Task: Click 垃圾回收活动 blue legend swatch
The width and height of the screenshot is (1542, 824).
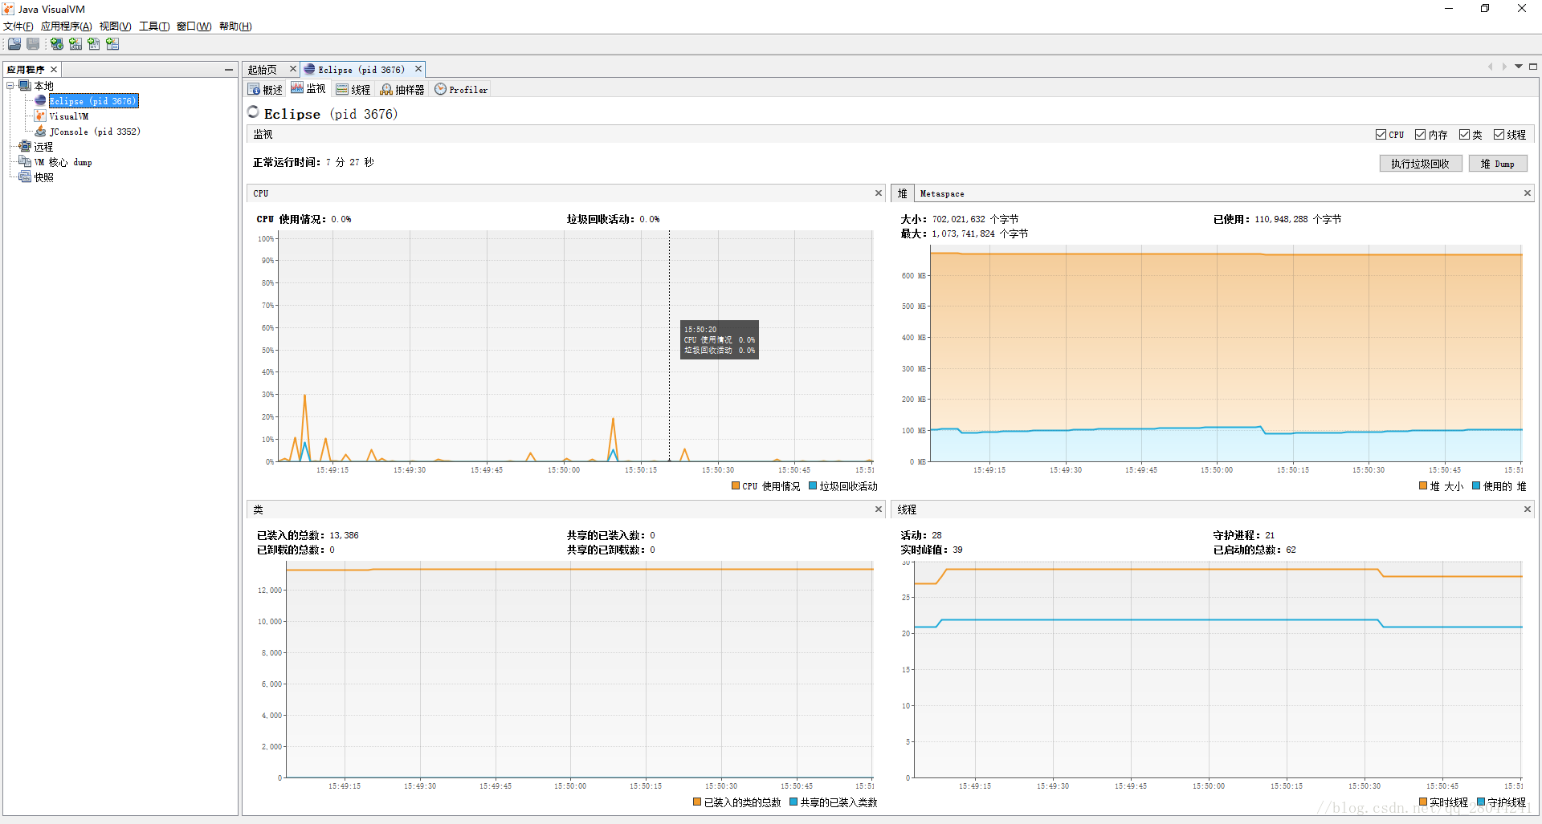Action: click(x=813, y=485)
